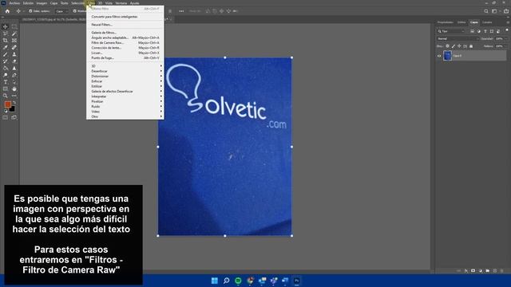
Task: Choose Neural Filters menu entry
Action: point(125,25)
